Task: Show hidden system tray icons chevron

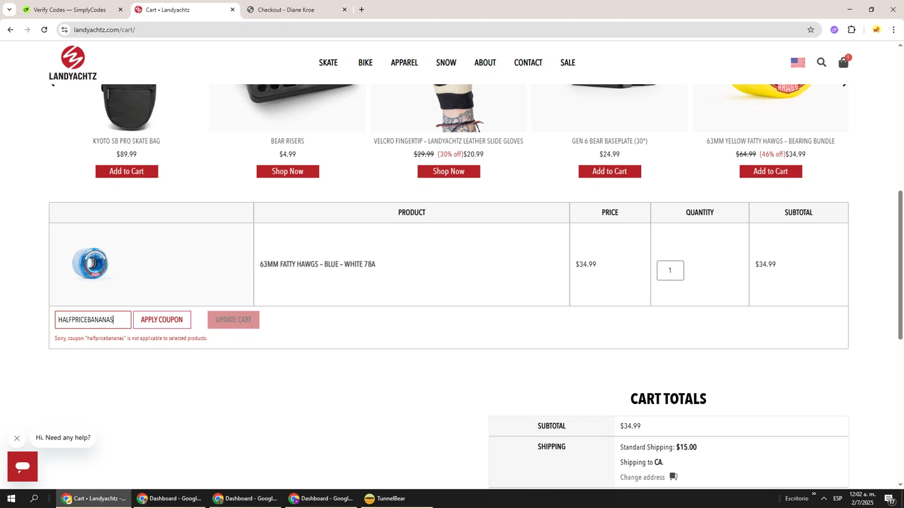Action: pyautogui.click(x=824, y=498)
